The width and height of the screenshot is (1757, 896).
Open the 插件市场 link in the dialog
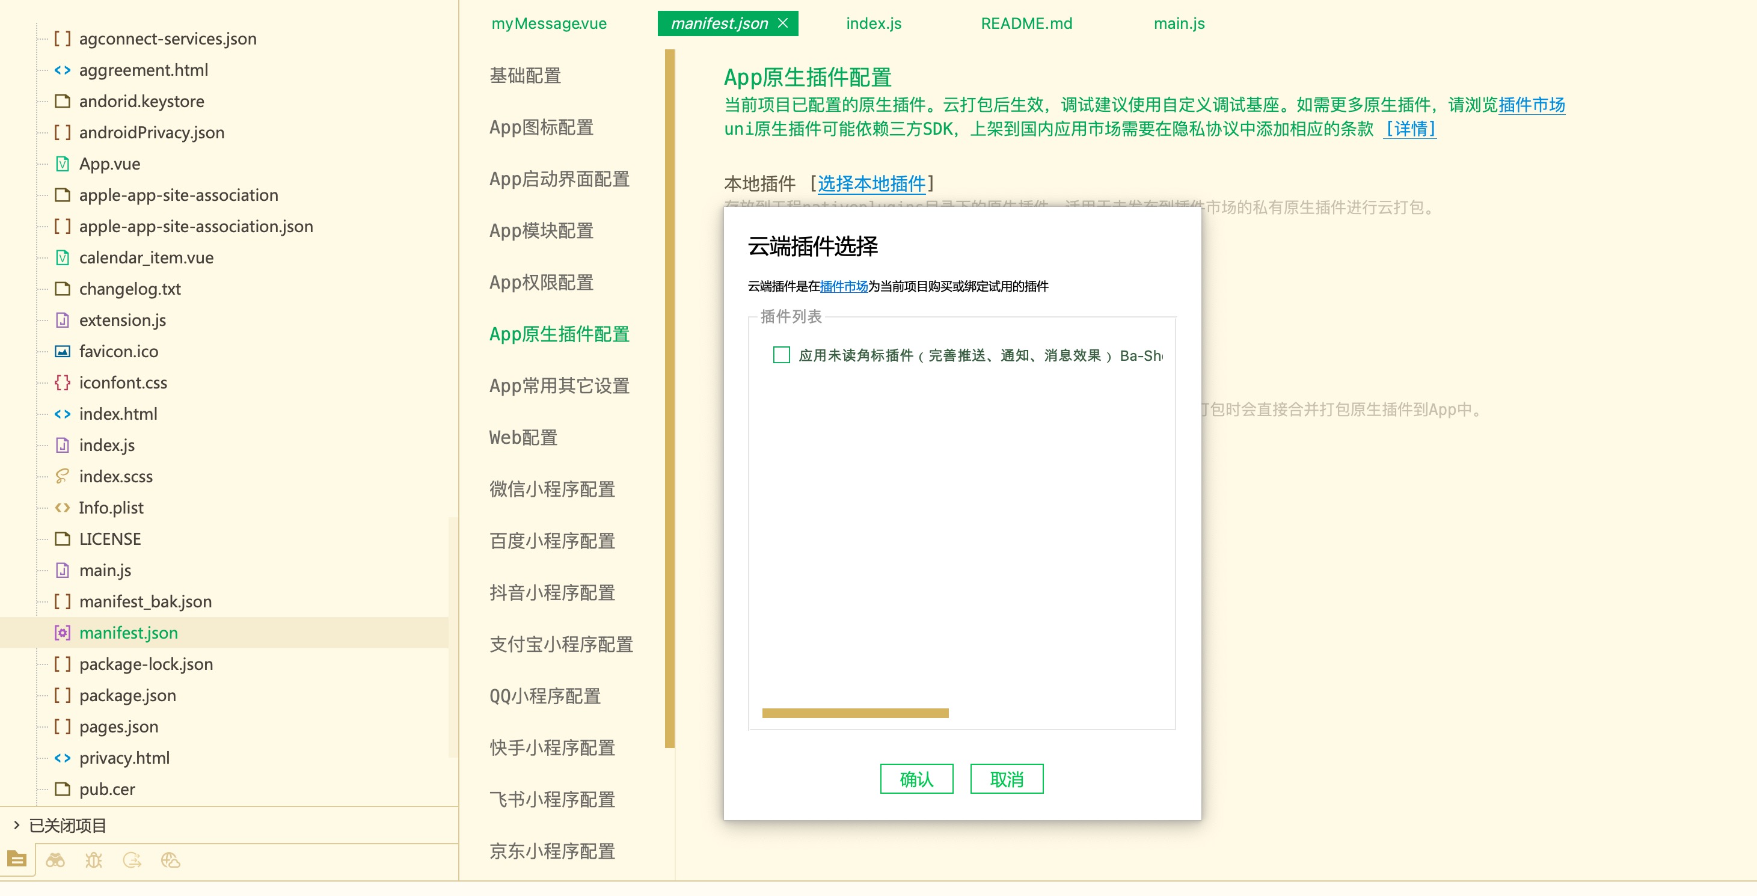tap(843, 286)
